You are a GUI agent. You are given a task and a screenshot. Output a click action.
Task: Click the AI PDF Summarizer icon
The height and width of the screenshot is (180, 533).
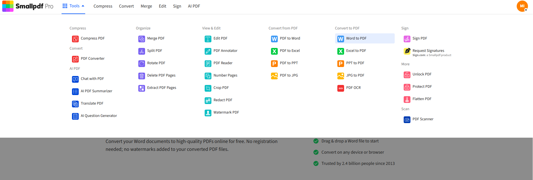tap(75, 91)
